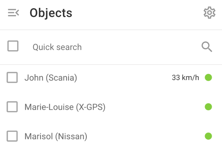Focus the Quick search field
Screen dimensions: 222x151
(x=113, y=47)
